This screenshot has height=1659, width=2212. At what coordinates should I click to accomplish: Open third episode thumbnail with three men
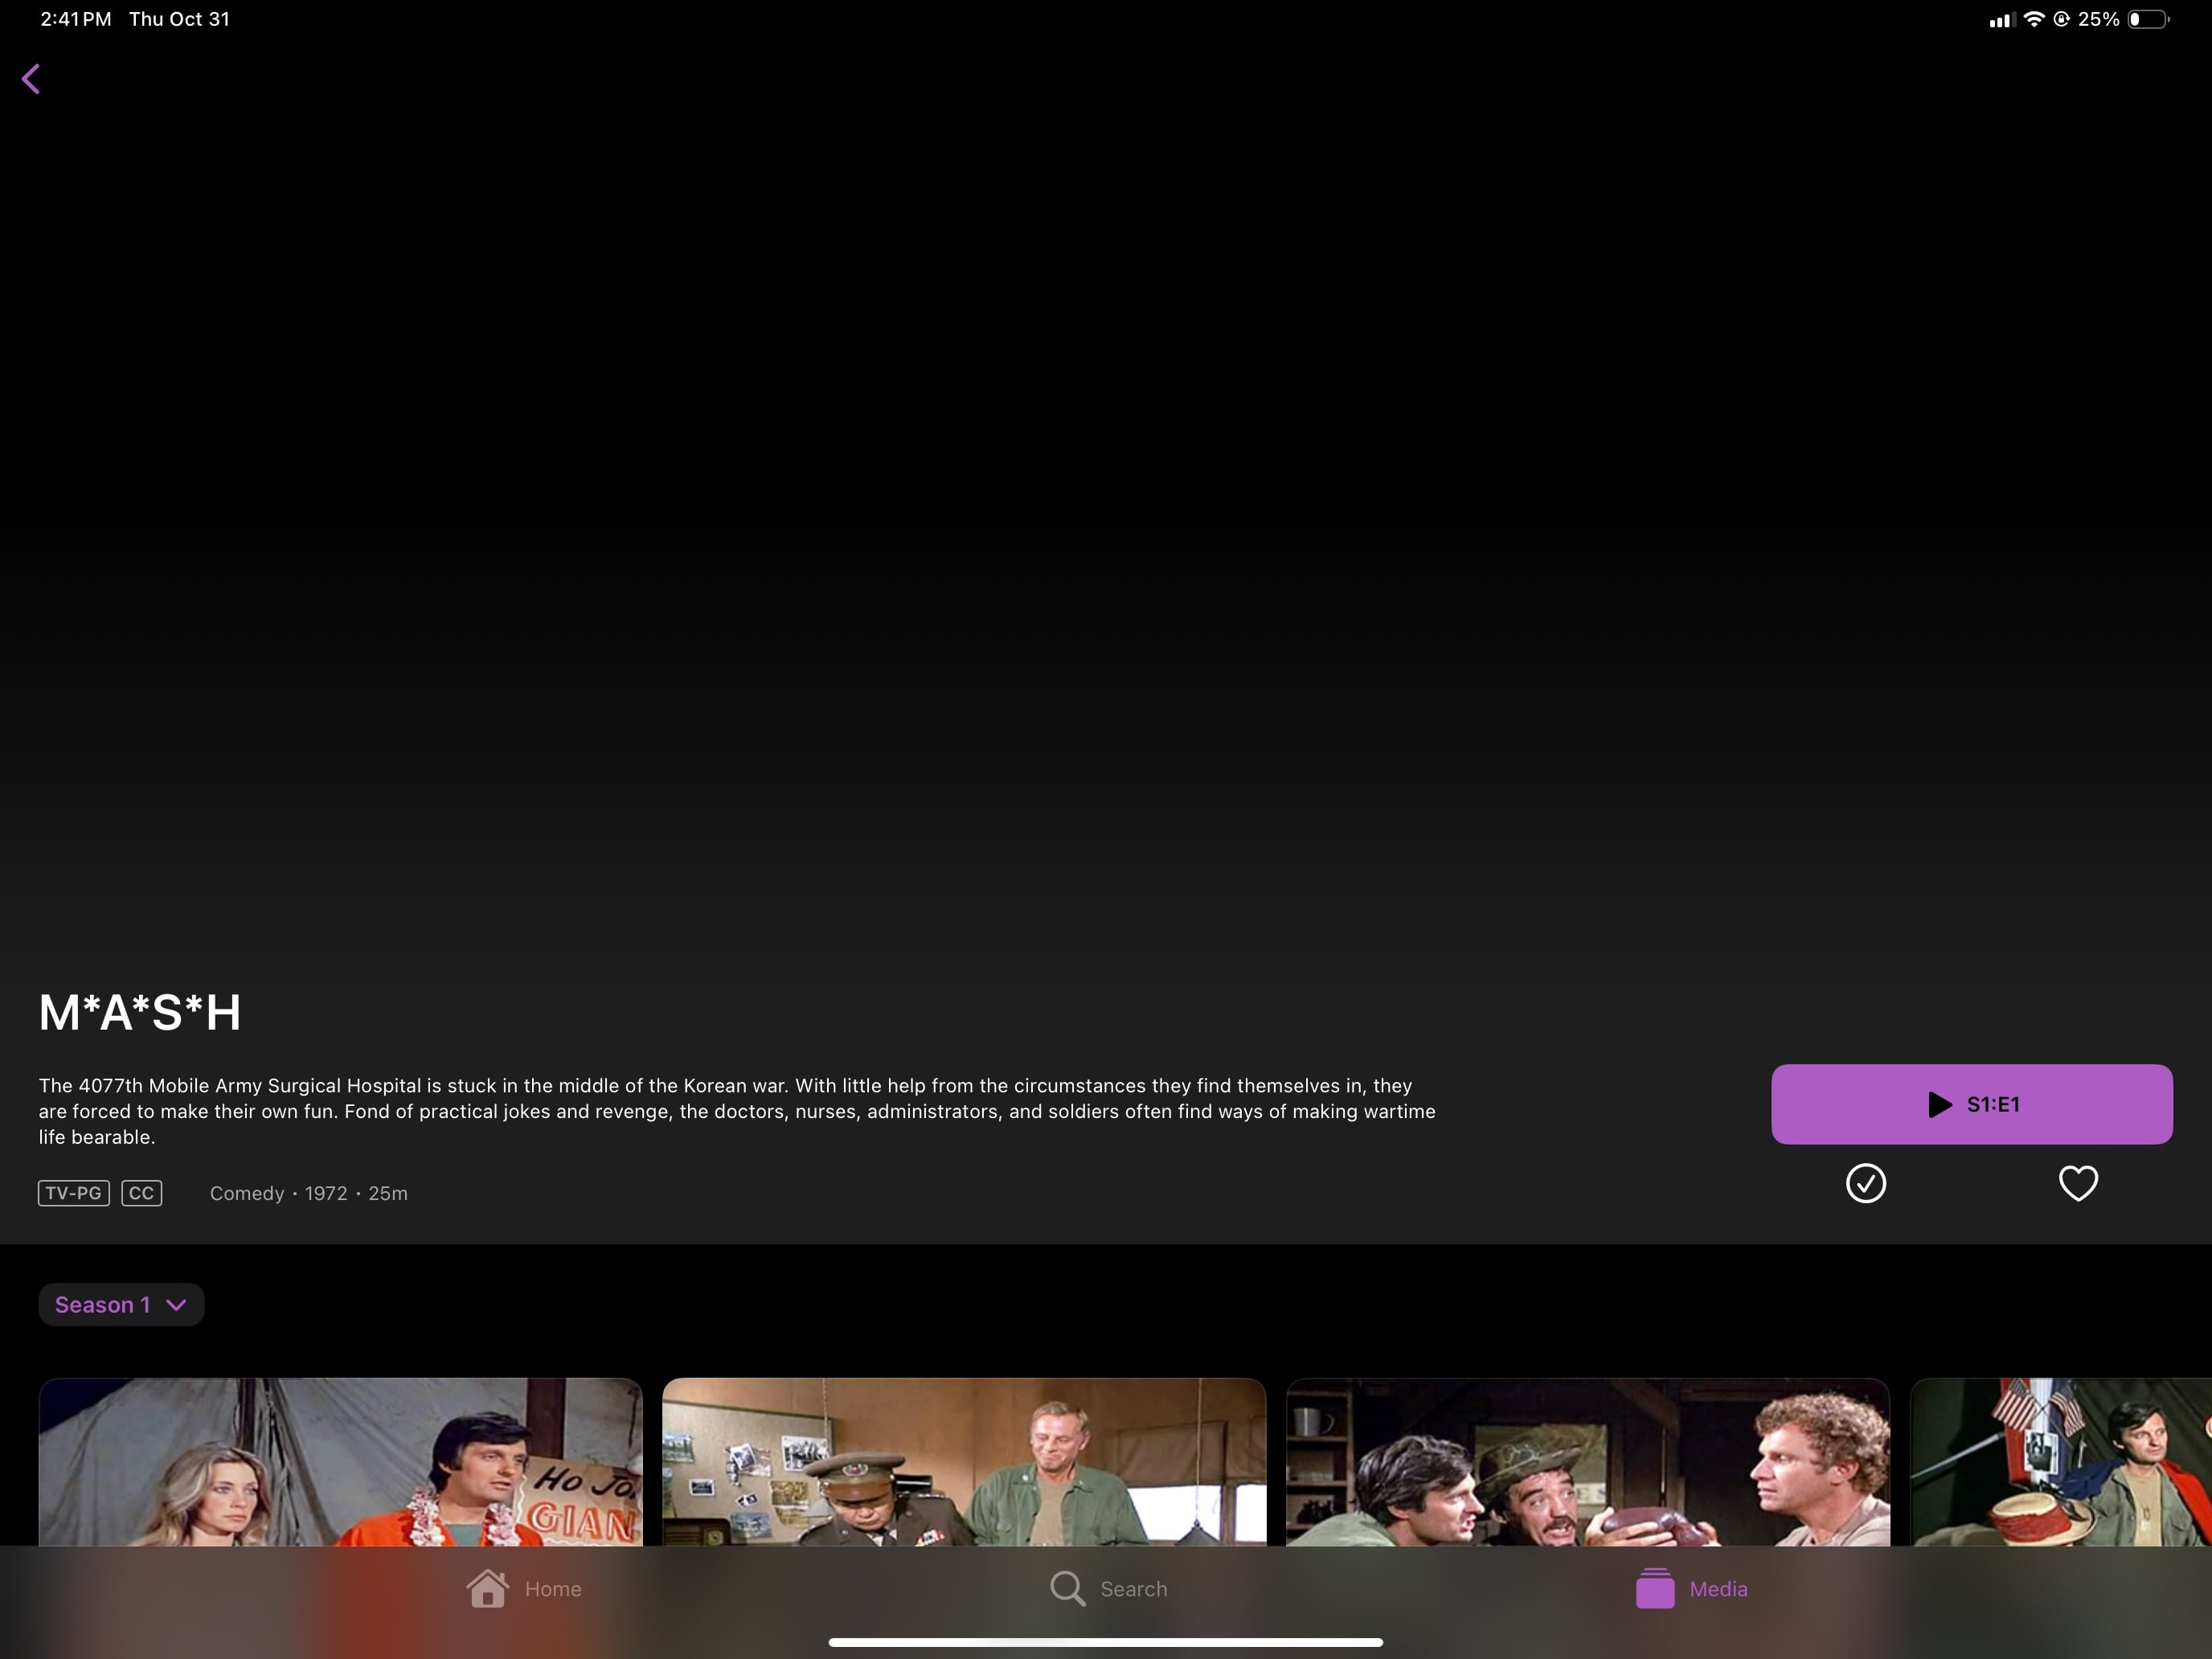[1587, 1461]
